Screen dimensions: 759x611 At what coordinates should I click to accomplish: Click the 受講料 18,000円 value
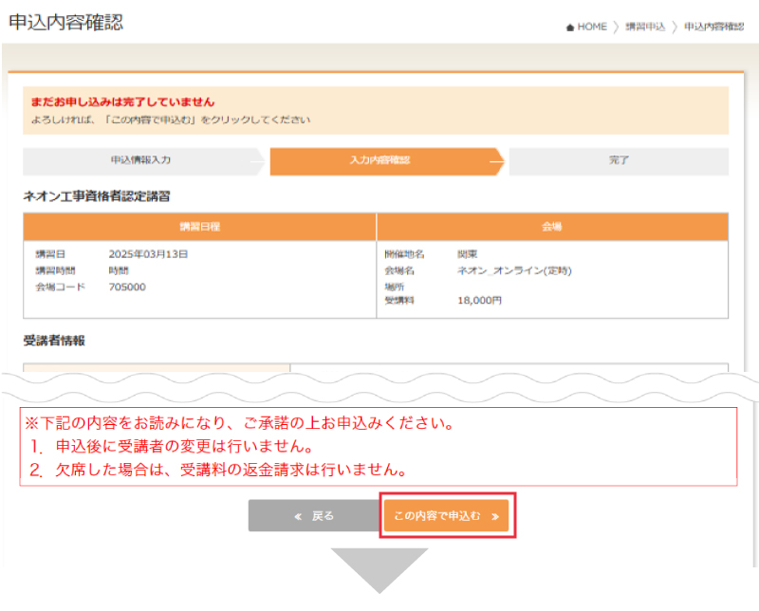479,301
